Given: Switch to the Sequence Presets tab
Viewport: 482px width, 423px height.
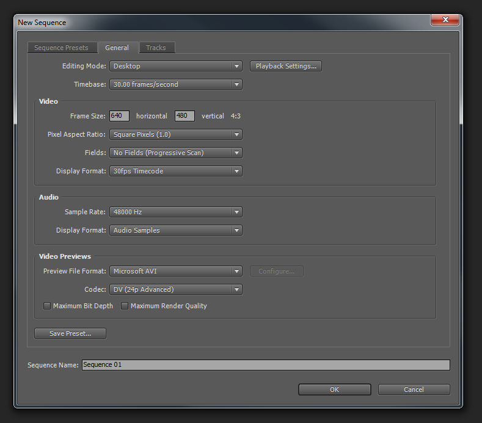Looking at the screenshot, I should 61,48.
